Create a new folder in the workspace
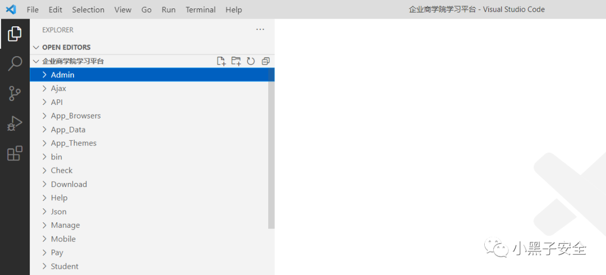Image resolution: width=606 pixels, height=275 pixels. (236, 61)
